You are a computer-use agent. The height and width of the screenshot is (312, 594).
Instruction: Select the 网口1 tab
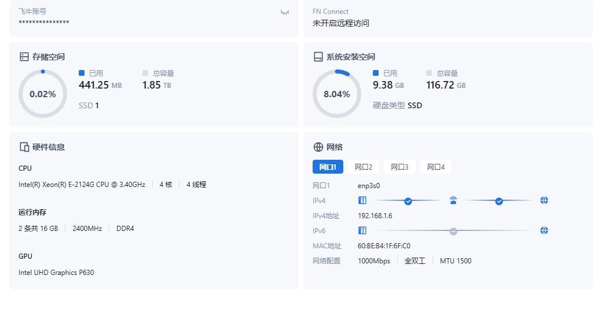click(x=328, y=167)
